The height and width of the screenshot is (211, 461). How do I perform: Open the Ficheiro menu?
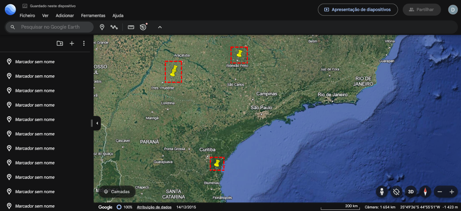[x=27, y=16]
